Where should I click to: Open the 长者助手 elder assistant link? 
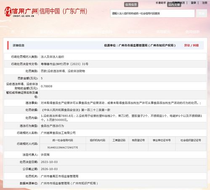(x=161, y=3)
